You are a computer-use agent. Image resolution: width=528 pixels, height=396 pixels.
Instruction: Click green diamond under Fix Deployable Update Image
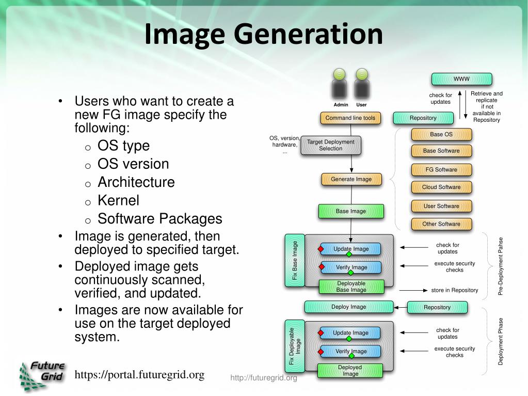349,339
